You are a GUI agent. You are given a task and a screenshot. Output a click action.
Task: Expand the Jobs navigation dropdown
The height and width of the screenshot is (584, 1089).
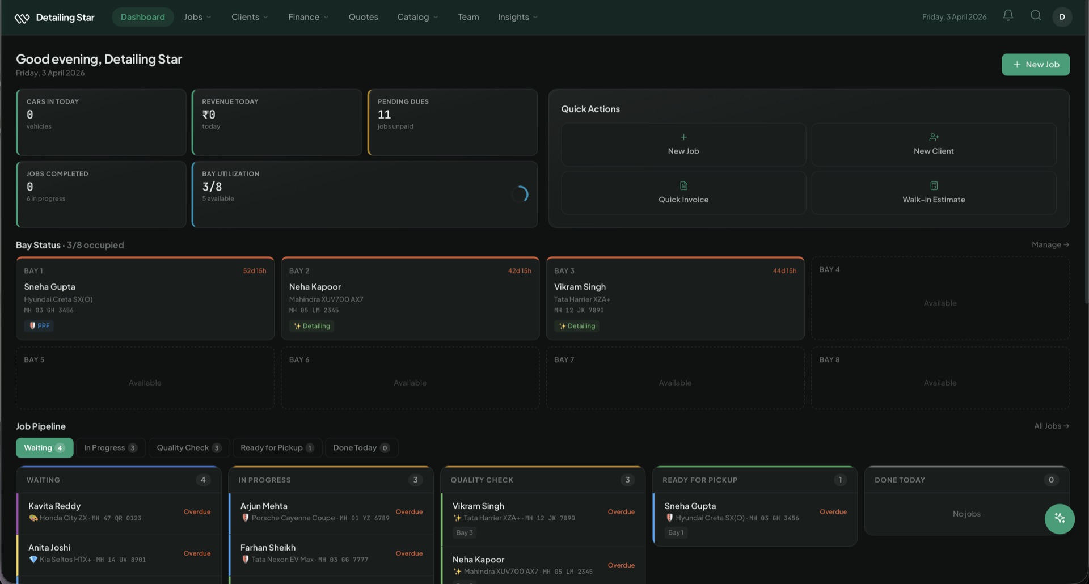pyautogui.click(x=197, y=17)
